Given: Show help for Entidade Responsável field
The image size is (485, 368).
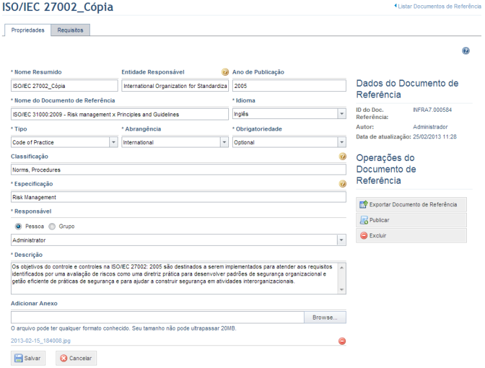Looking at the screenshot, I should [225, 72].
